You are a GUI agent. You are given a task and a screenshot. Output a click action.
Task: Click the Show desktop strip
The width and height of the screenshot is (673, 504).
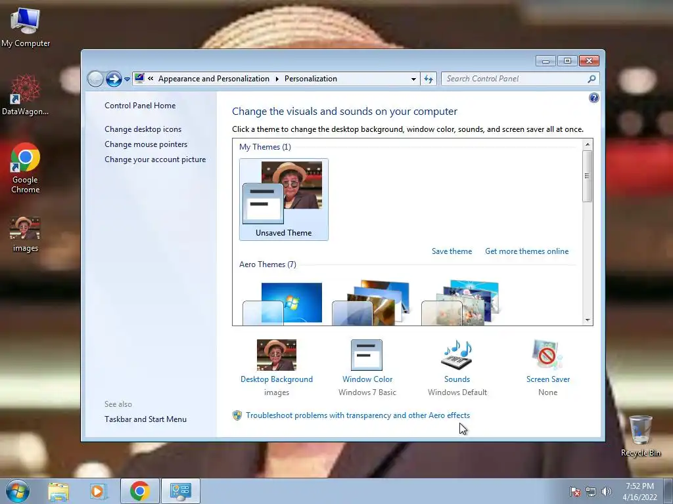point(668,491)
